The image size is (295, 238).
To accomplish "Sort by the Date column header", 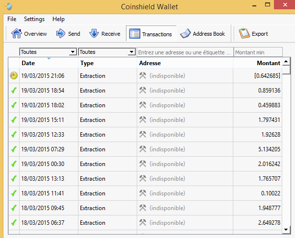I will pos(49,63).
